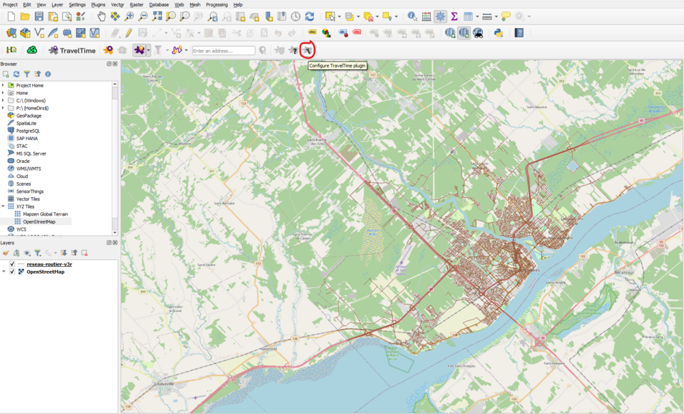Viewport: 684px width, 414px height.
Task: Select the Pan Map hand tool
Action: pos(101,16)
